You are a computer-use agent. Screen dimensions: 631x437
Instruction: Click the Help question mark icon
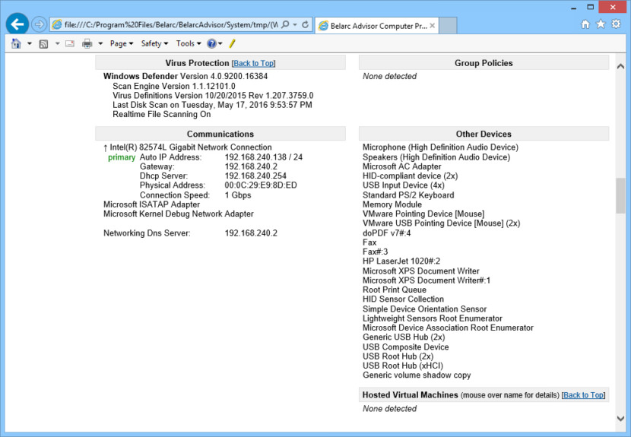[x=211, y=43]
